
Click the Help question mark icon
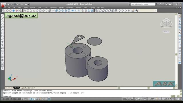[x=170, y=4]
